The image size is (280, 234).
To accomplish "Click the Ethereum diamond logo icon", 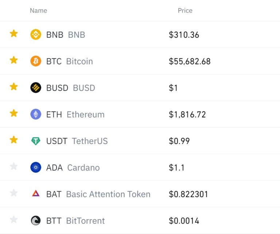I will [36, 114].
